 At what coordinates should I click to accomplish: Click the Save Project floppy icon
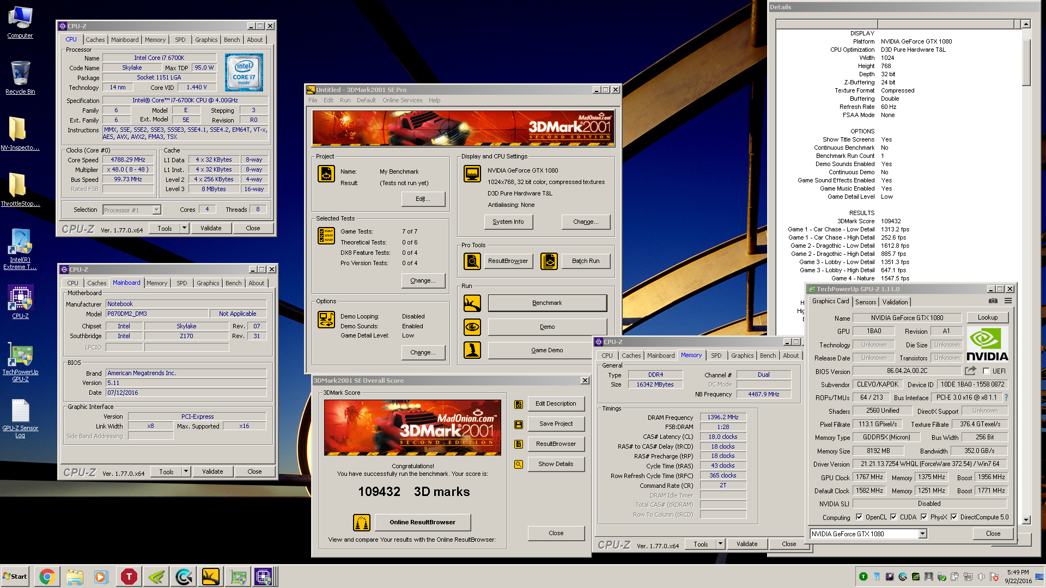tap(519, 424)
